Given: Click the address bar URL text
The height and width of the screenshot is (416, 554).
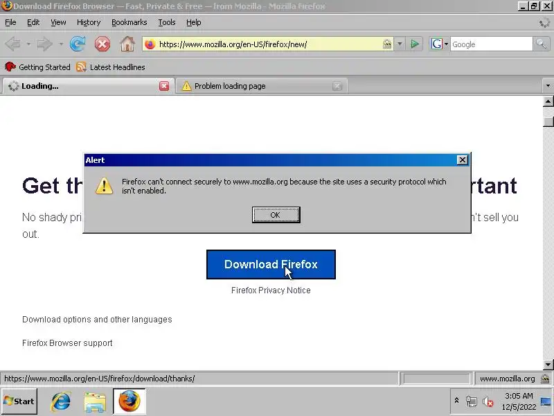Looking at the screenshot, I should pyautogui.click(x=233, y=44).
